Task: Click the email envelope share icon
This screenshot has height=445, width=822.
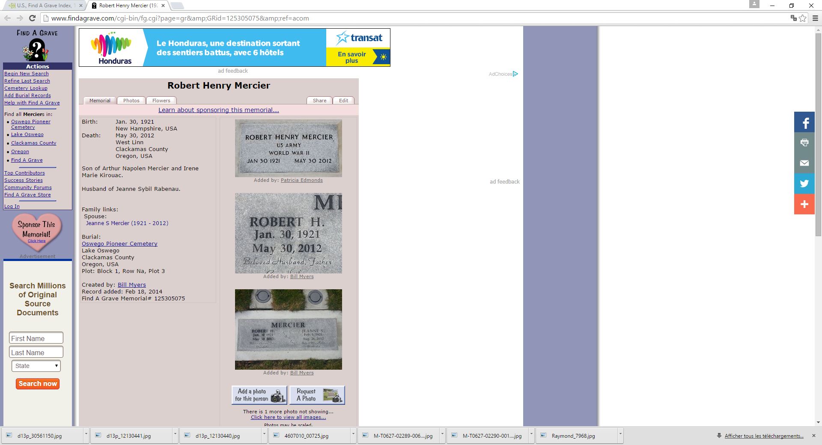Action: click(804, 163)
